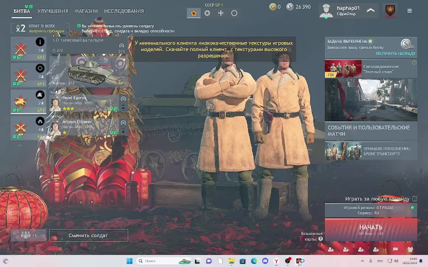The image size is (428, 267).
Task: Select tank squad with 2 soldiers
Action: (x=28, y=101)
